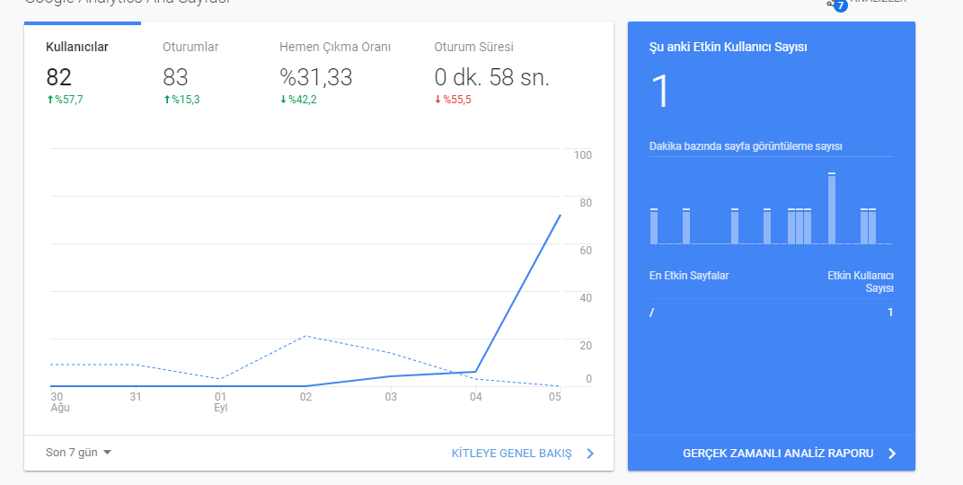Open the GERÇEK ZAMANLI ANALİZ RAPORU link
Viewport: 963px width, 485px height.
tap(778, 454)
